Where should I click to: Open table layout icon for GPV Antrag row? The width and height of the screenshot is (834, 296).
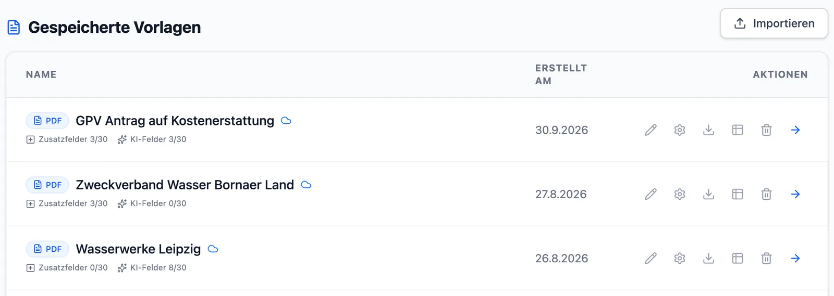[738, 130]
